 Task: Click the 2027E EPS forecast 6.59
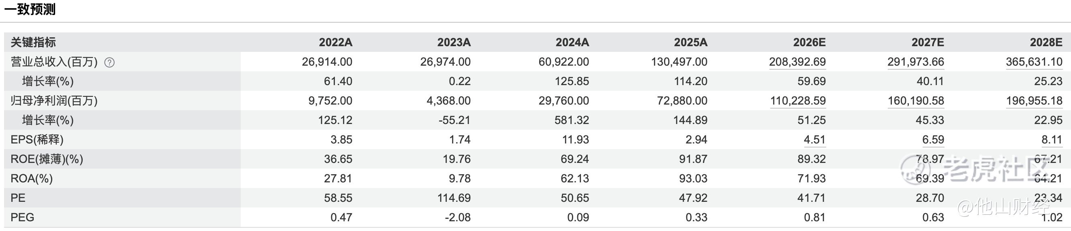point(933,139)
